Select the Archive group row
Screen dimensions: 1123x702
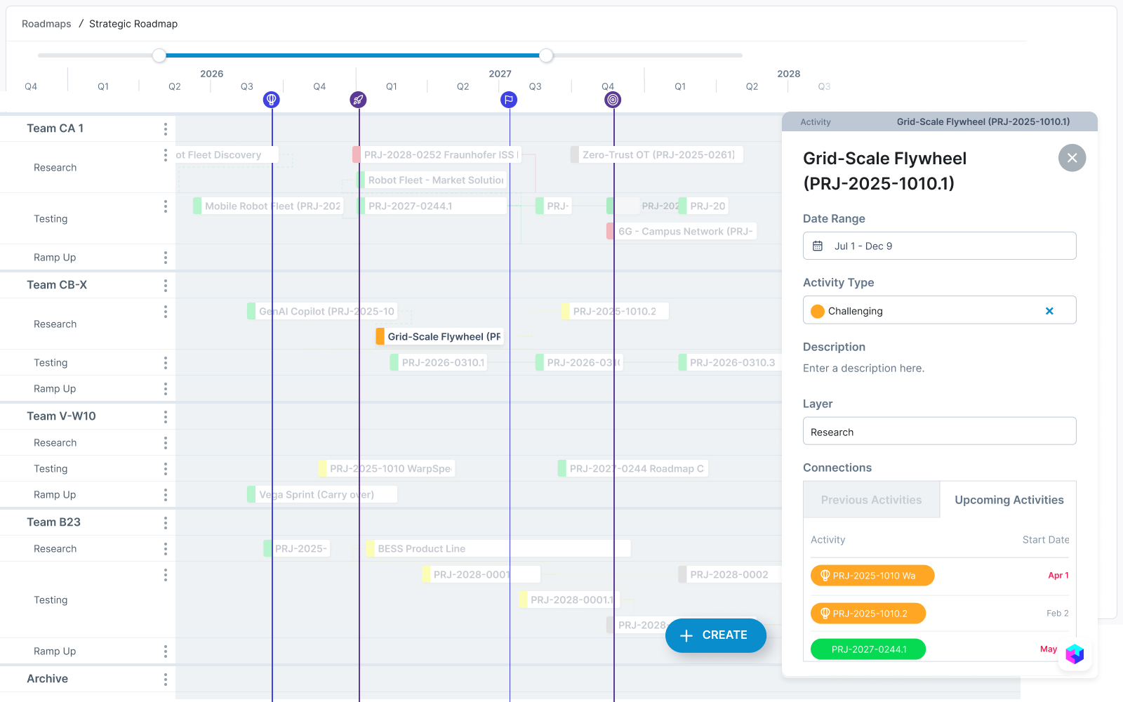coord(88,679)
